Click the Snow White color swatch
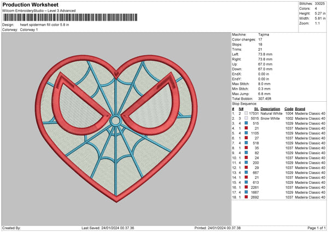The width and height of the screenshot is (328, 232). coord(246,118)
